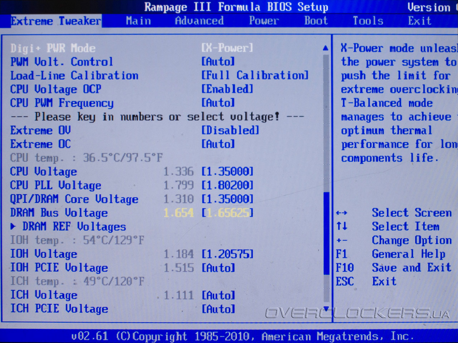Open the Exit tab
The width and height of the screenshot is (458, 343).
(420, 21)
